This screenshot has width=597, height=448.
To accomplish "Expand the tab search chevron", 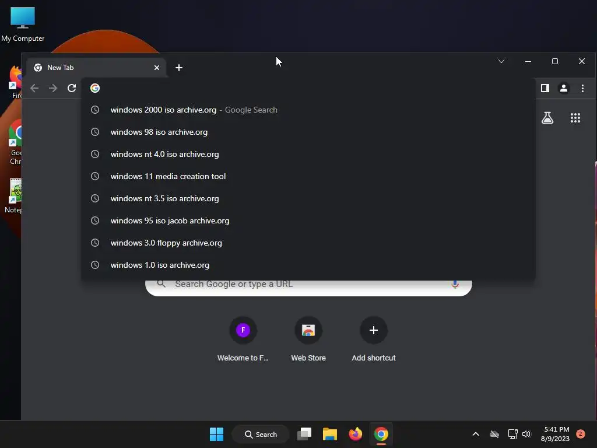I will click(501, 61).
